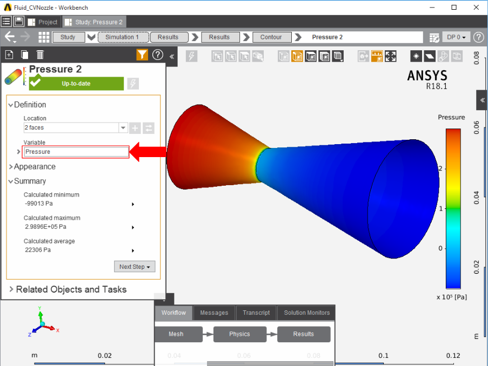
Task: Open the grid overview icon
Action: (44, 37)
